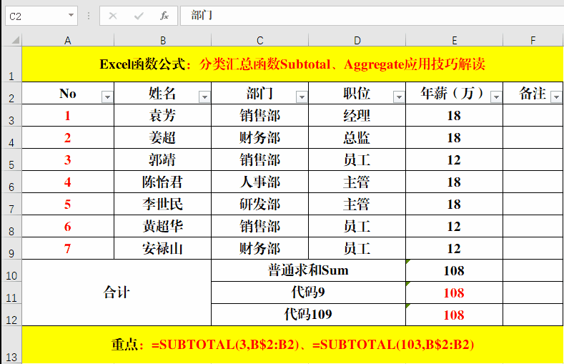Viewport: 564px width, 364px height.
Task: Open the 职位 column filter dropdown
Action: (399, 97)
